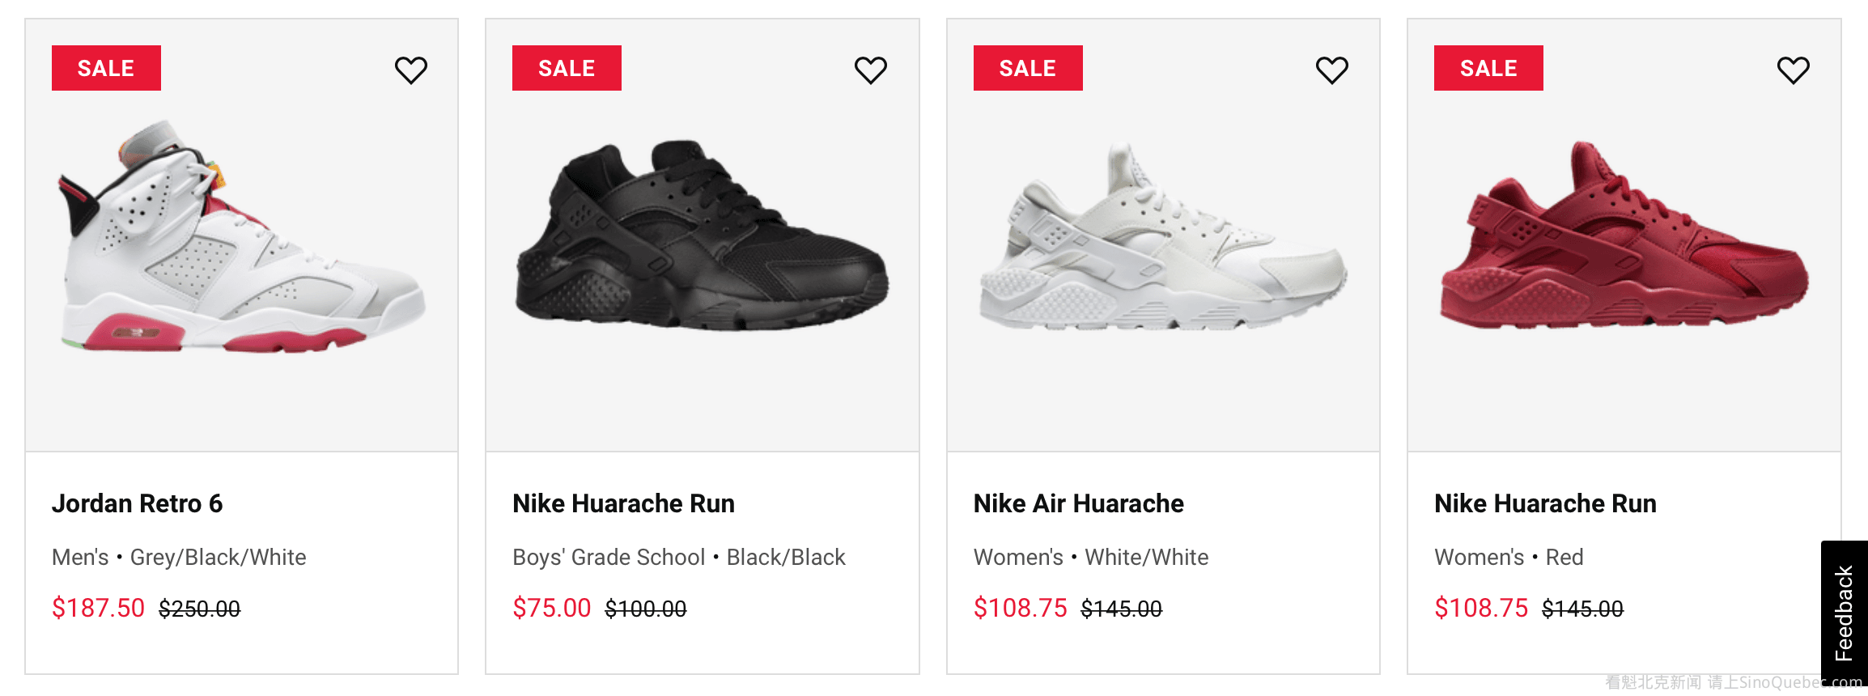This screenshot has width=1868, height=696.
Task: View the black Nike Huarache Run photo
Action: (702, 239)
